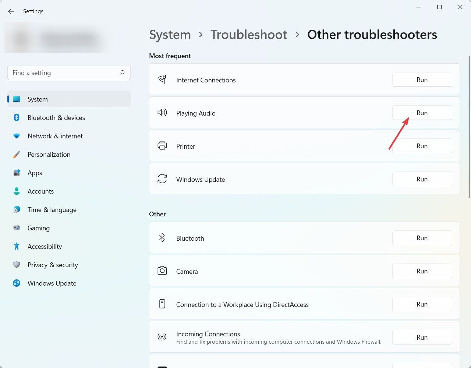This screenshot has height=368, width=471.
Task: Click the 'Other' section heading
Action: (x=157, y=214)
